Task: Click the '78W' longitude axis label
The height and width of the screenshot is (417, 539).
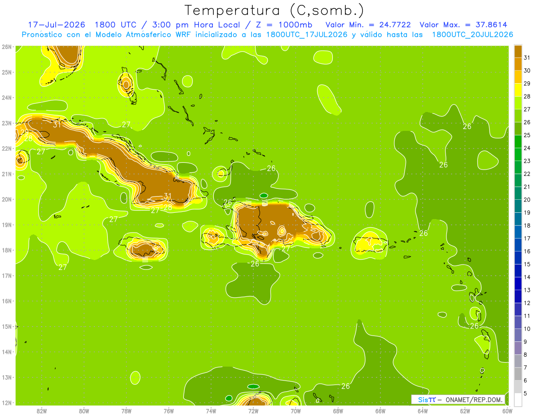Action: click(x=126, y=411)
